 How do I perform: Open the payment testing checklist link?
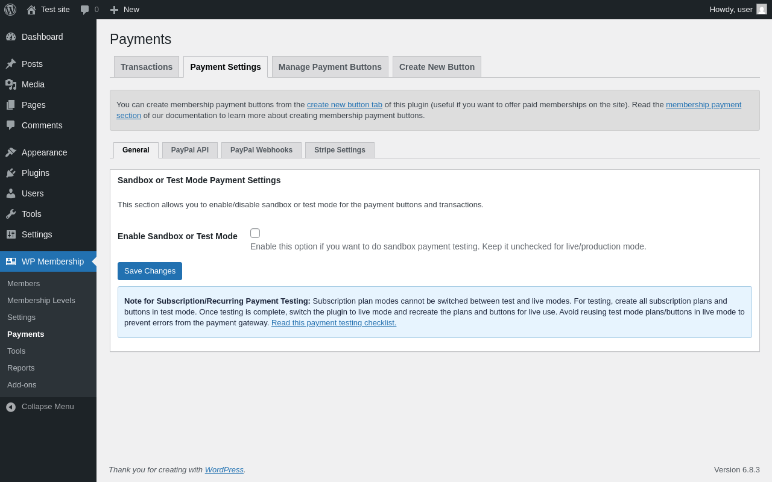334,322
